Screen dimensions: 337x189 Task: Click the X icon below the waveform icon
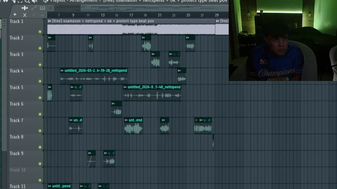pyautogui.click(x=25, y=15)
